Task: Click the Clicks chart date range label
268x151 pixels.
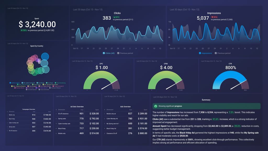Action: click(x=88, y=10)
